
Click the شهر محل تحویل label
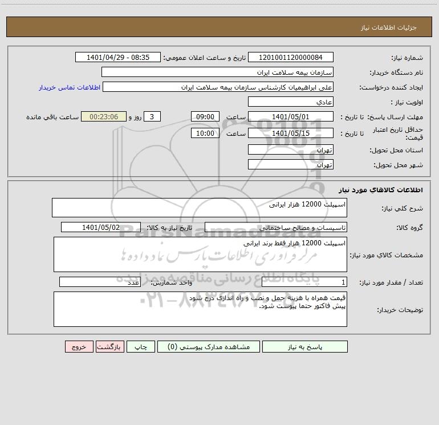[398, 165]
